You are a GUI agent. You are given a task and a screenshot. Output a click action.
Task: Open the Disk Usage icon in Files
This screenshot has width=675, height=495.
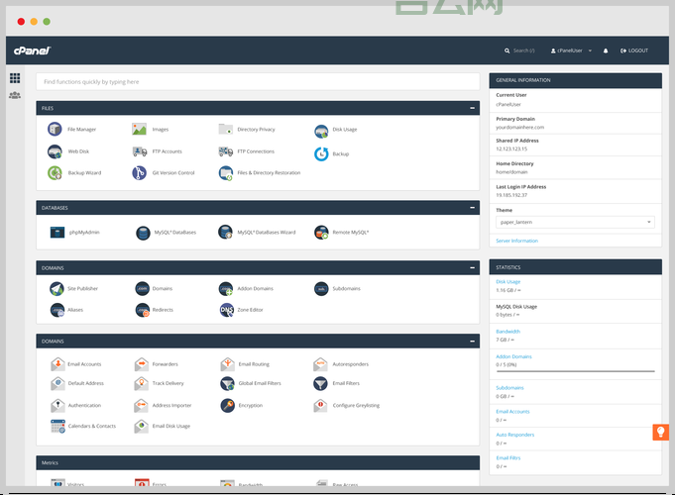321,131
